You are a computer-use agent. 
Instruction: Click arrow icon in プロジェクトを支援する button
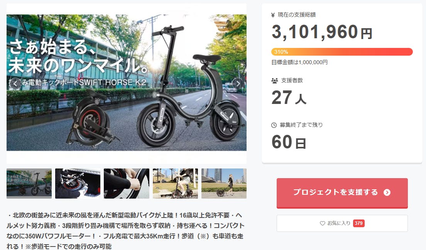click(x=387, y=192)
